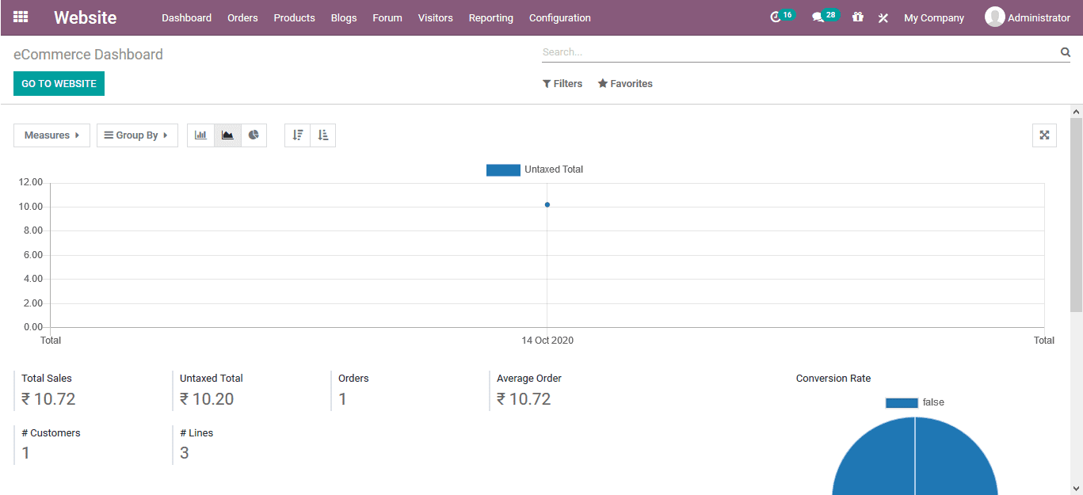The width and height of the screenshot is (1083, 495).
Task: Click inside the Search field
Action: pyautogui.click(x=792, y=51)
